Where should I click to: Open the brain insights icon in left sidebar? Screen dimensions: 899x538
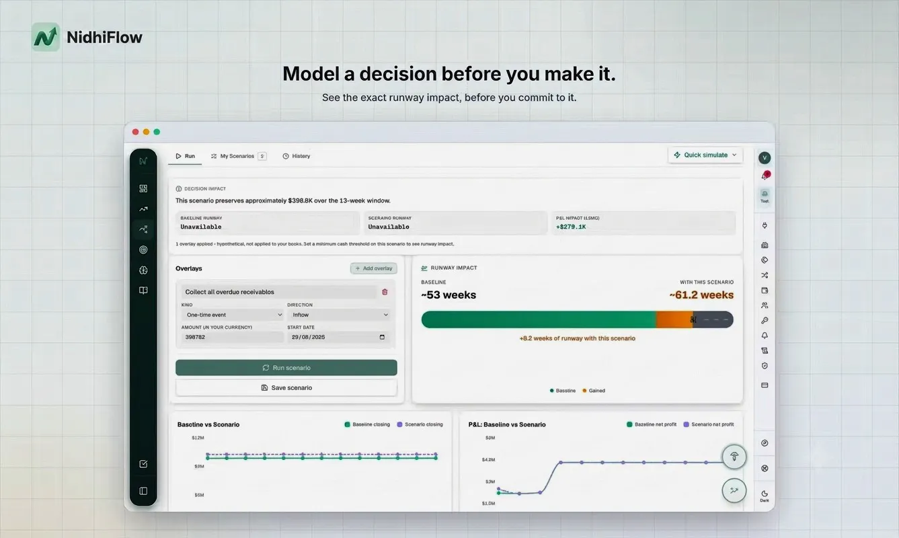[143, 270]
